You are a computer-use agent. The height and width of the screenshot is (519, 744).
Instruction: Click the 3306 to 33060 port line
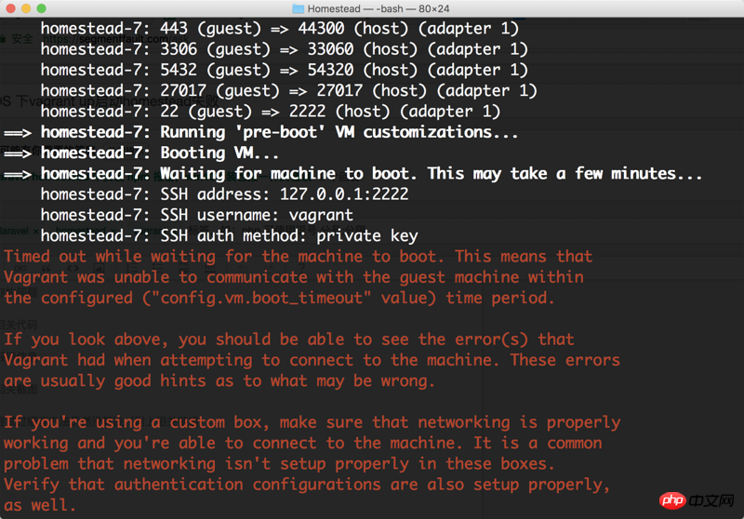[x=284, y=49]
